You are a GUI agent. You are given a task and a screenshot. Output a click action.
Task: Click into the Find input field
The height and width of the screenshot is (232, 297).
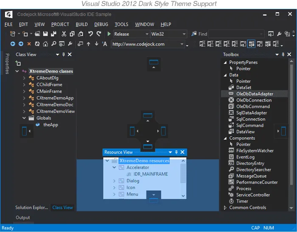[236, 34]
